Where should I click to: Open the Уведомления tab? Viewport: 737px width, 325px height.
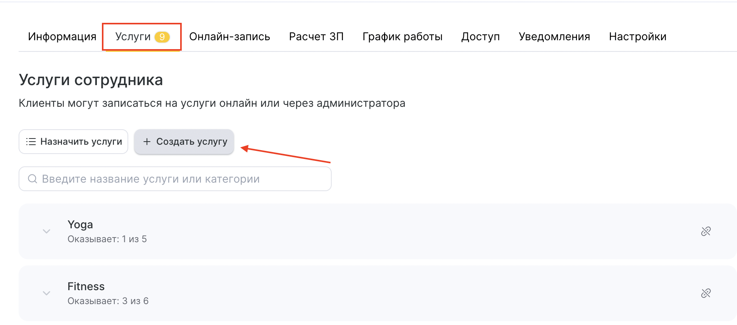coord(554,37)
